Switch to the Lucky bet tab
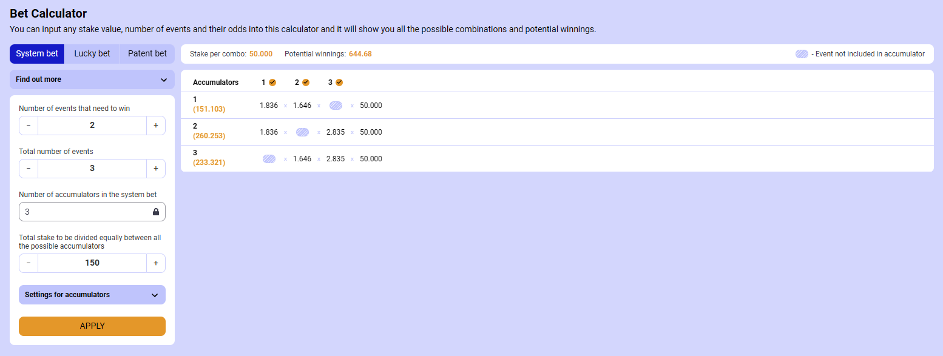This screenshot has width=943, height=356. (92, 53)
